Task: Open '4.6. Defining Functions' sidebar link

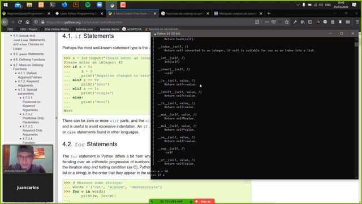Action: 29,59
